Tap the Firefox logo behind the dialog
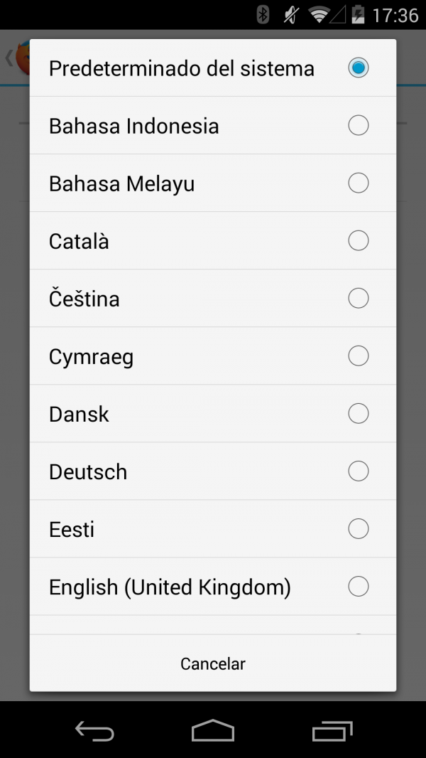 pos(22,58)
